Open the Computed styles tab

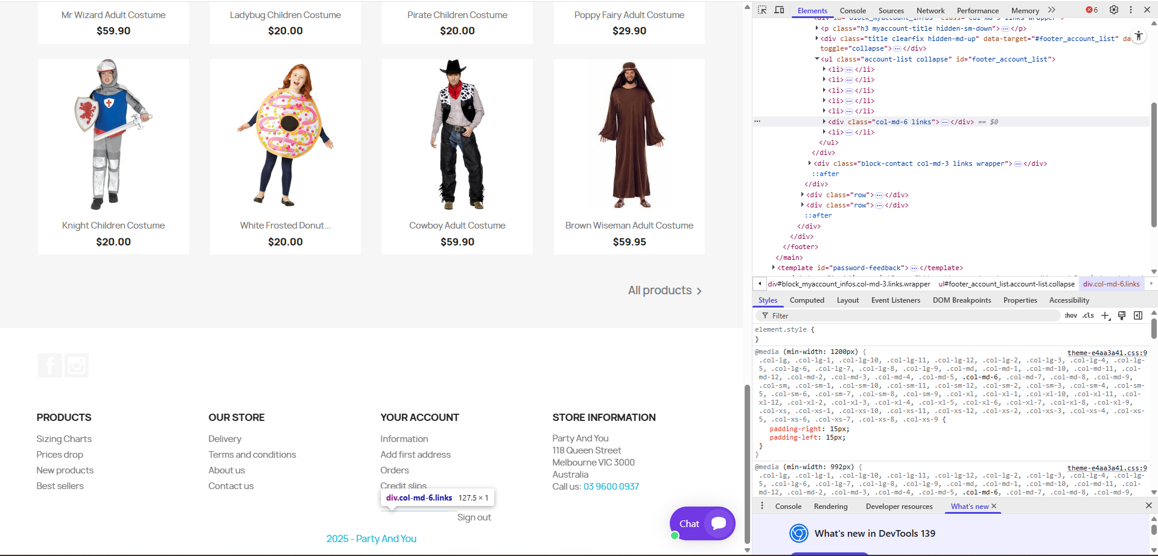tap(807, 300)
